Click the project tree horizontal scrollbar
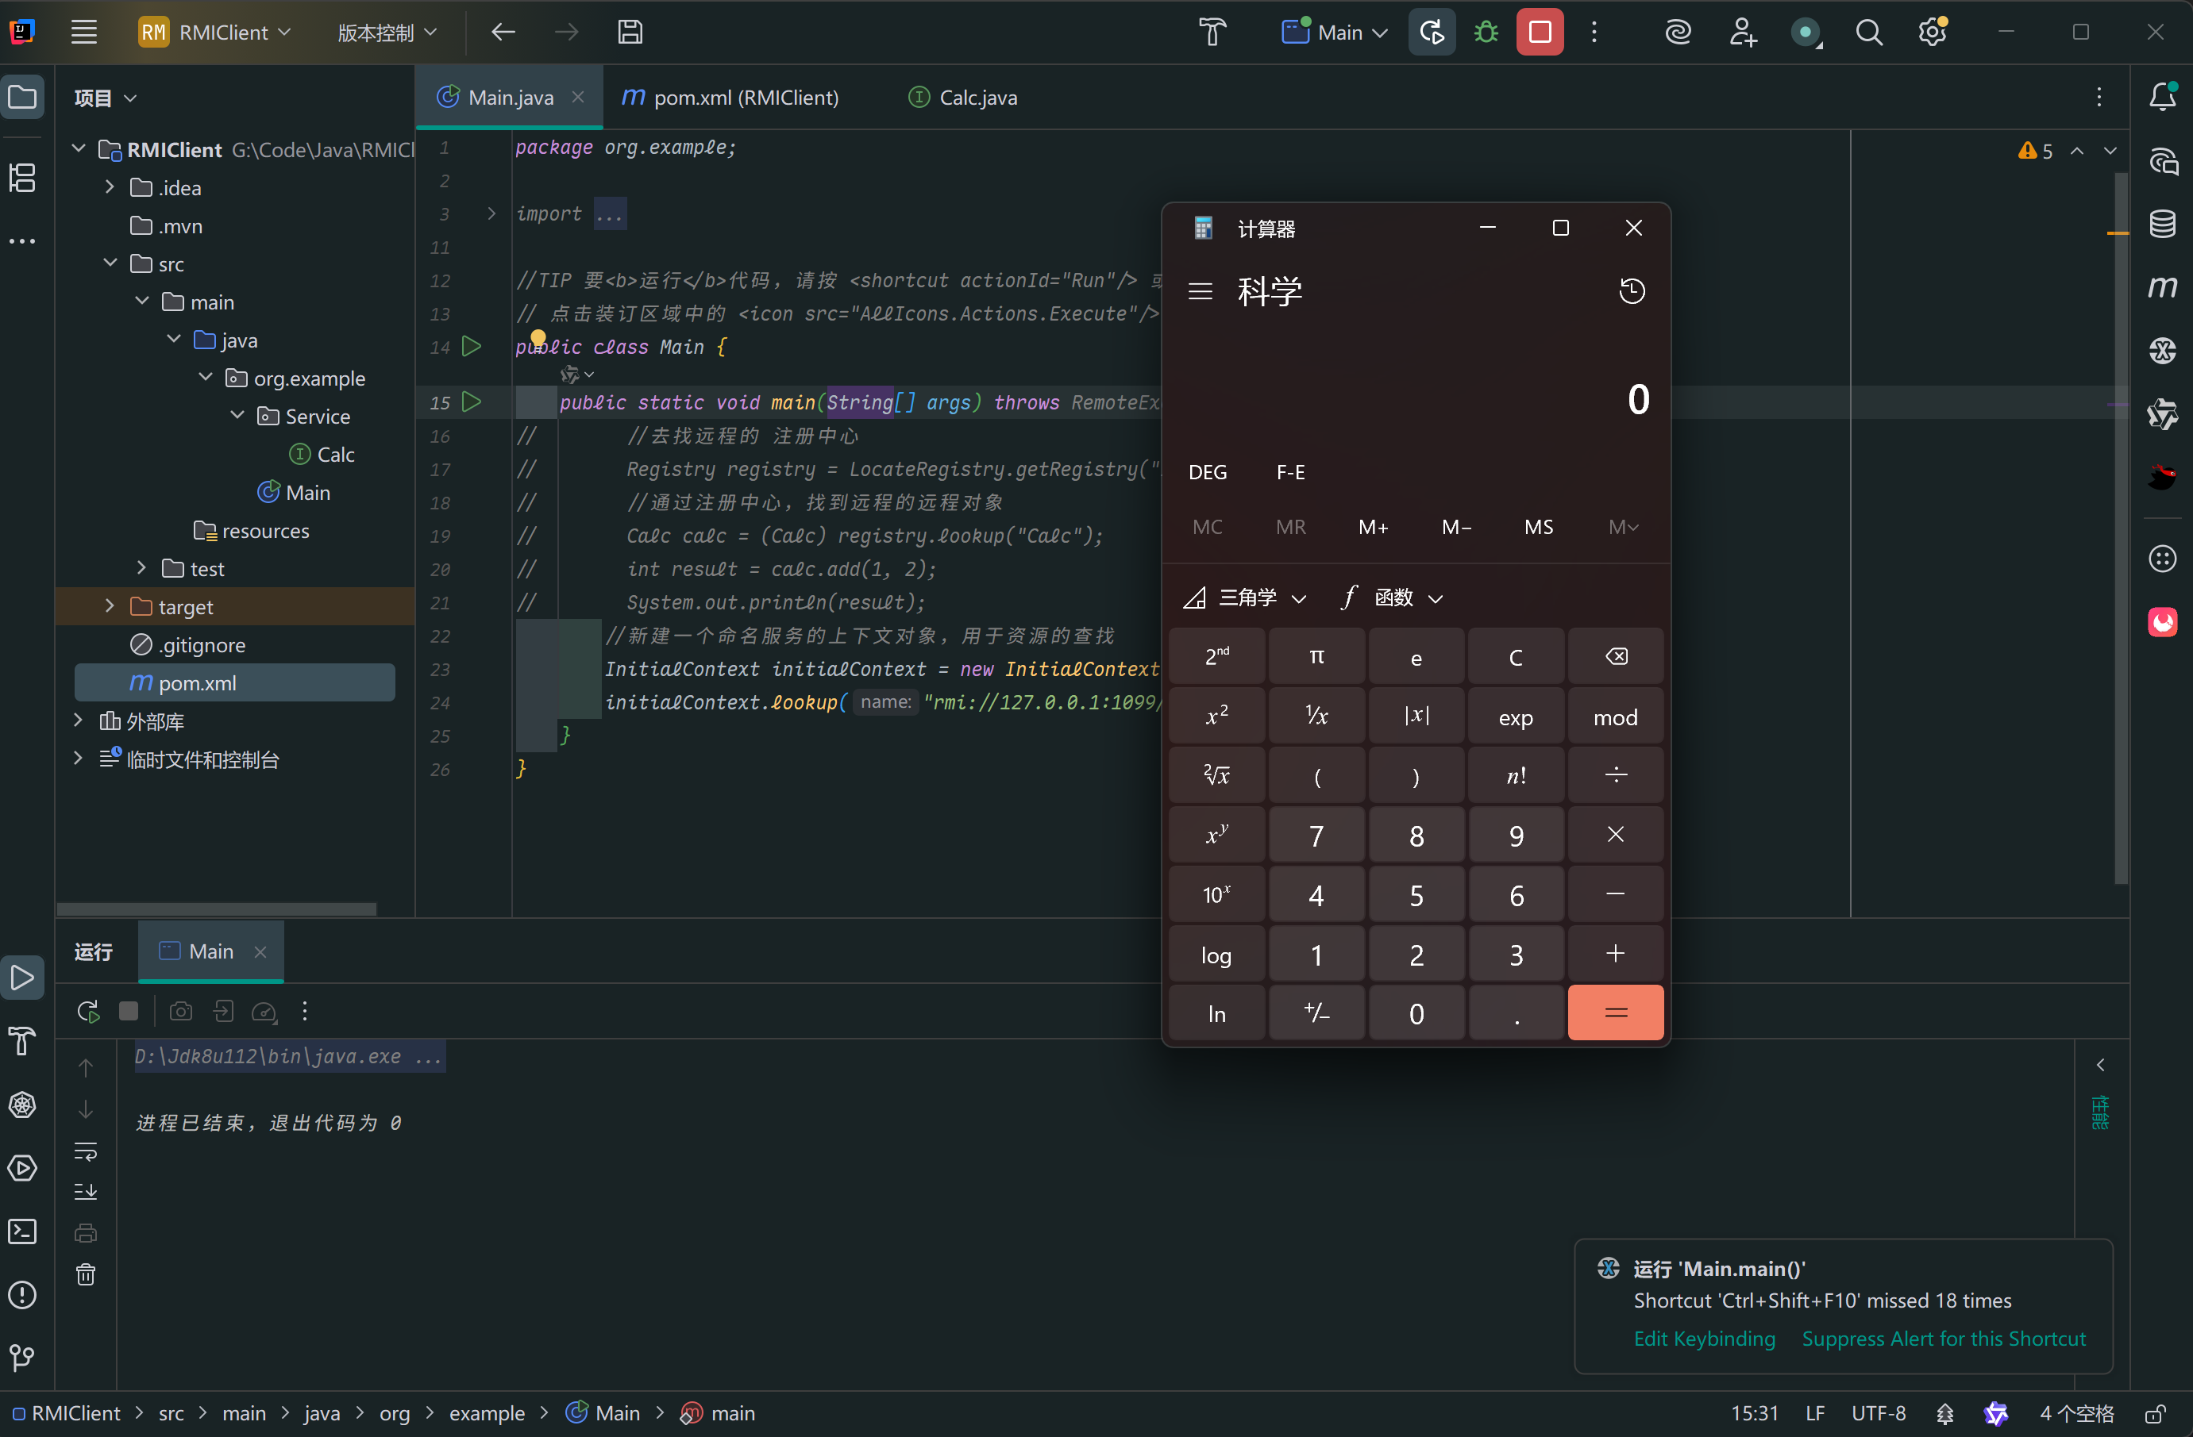This screenshot has width=2193, height=1437. [217, 909]
